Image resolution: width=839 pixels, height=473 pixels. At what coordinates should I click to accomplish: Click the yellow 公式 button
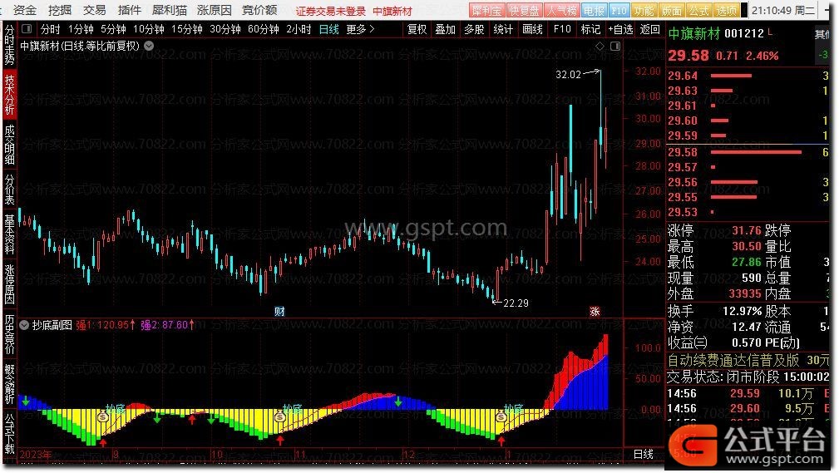pyautogui.click(x=698, y=10)
